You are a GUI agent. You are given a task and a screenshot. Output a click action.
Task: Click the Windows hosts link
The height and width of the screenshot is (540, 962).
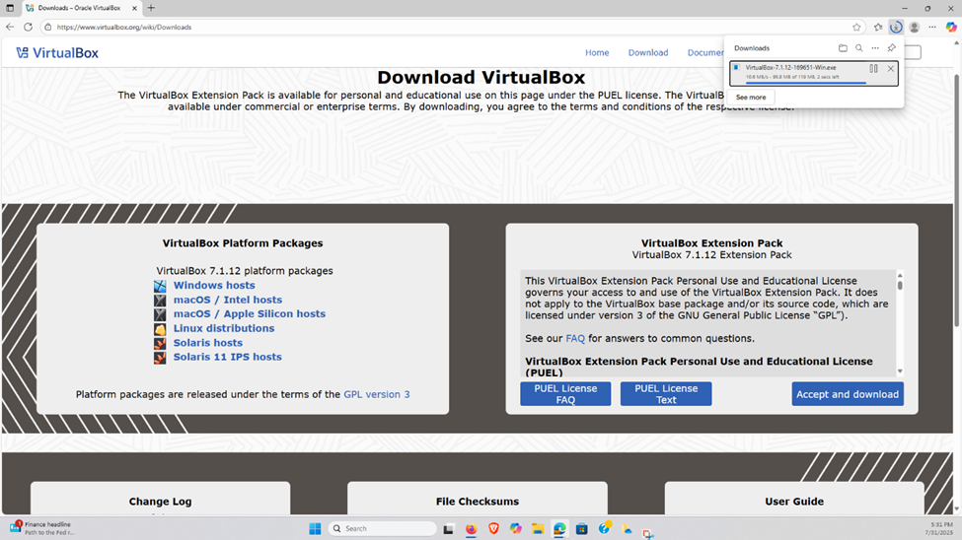(x=214, y=286)
